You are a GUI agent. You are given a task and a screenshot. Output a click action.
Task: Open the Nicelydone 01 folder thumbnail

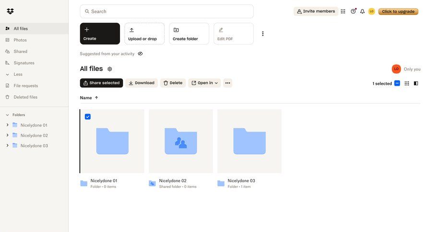112,141
